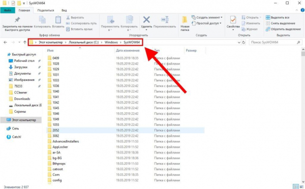The image size is (305, 189).
Task: Expand address bar history dropdown arrow
Action: (239, 42)
